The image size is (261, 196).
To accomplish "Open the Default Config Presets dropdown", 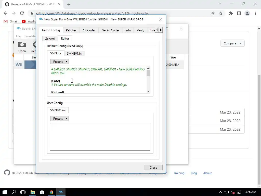I will (x=59, y=62).
